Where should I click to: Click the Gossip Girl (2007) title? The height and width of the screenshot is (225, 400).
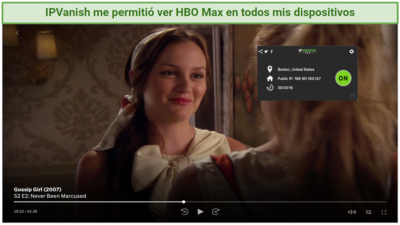tap(38, 190)
